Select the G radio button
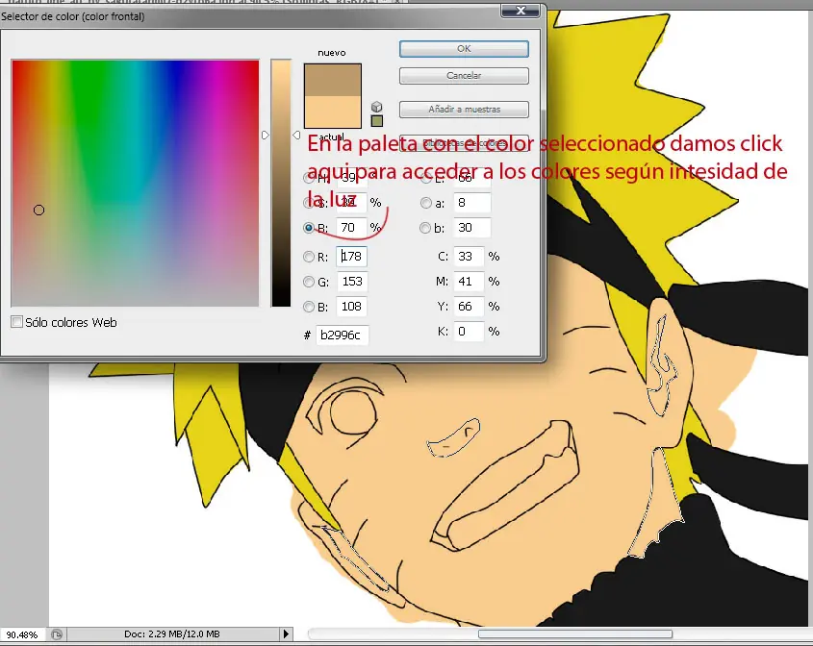 (309, 282)
